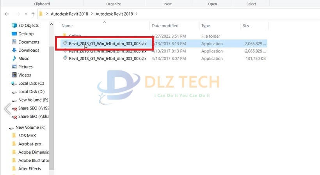Click the Music note icon
The width and height of the screenshot is (320, 175).
14,58
